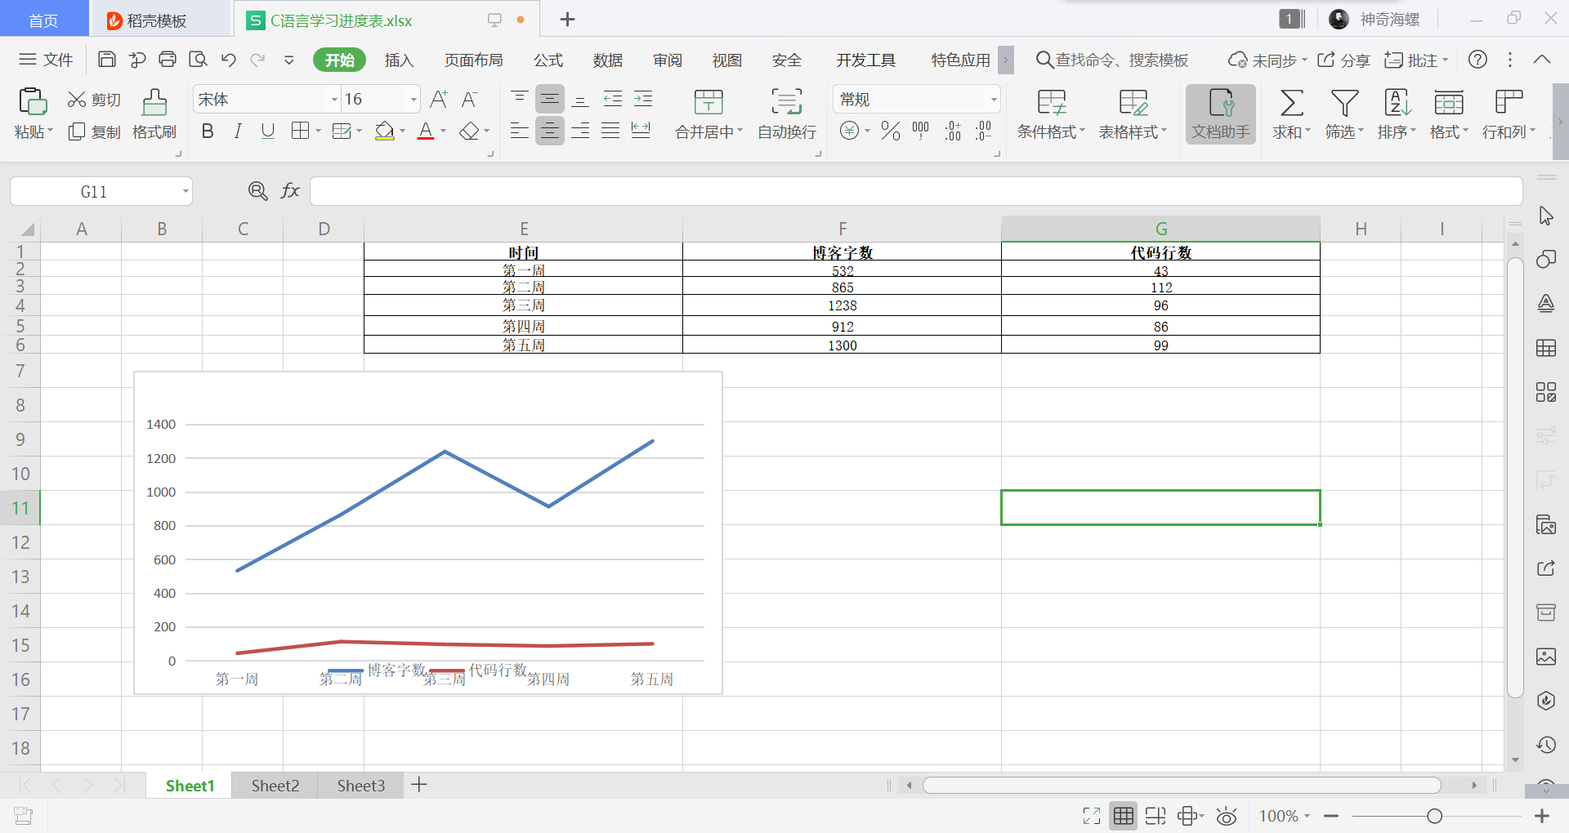Open the 页面布局 ribbon tab

(x=474, y=60)
